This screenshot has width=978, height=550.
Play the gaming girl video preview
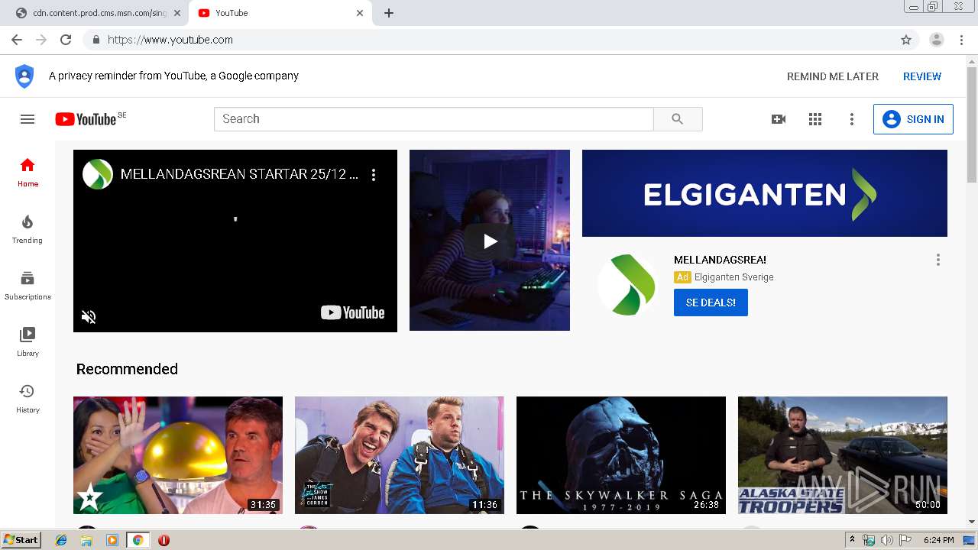pos(490,241)
